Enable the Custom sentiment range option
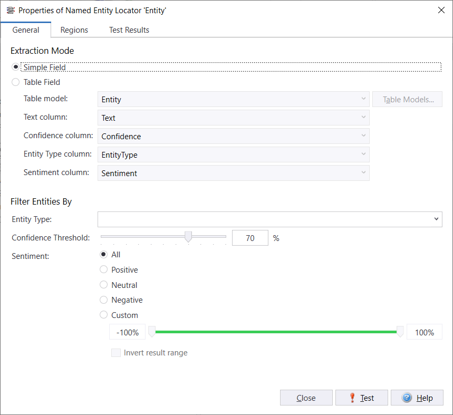 pyautogui.click(x=104, y=315)
